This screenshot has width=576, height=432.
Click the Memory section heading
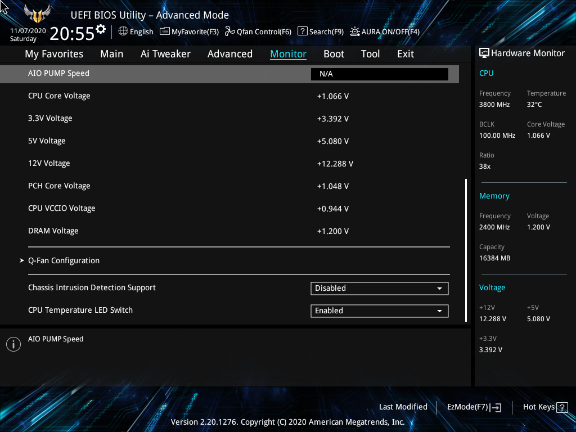[x=494, y=196]
